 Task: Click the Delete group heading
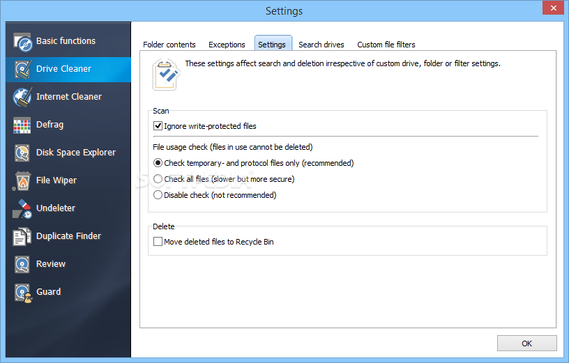(x=164, y=226)
